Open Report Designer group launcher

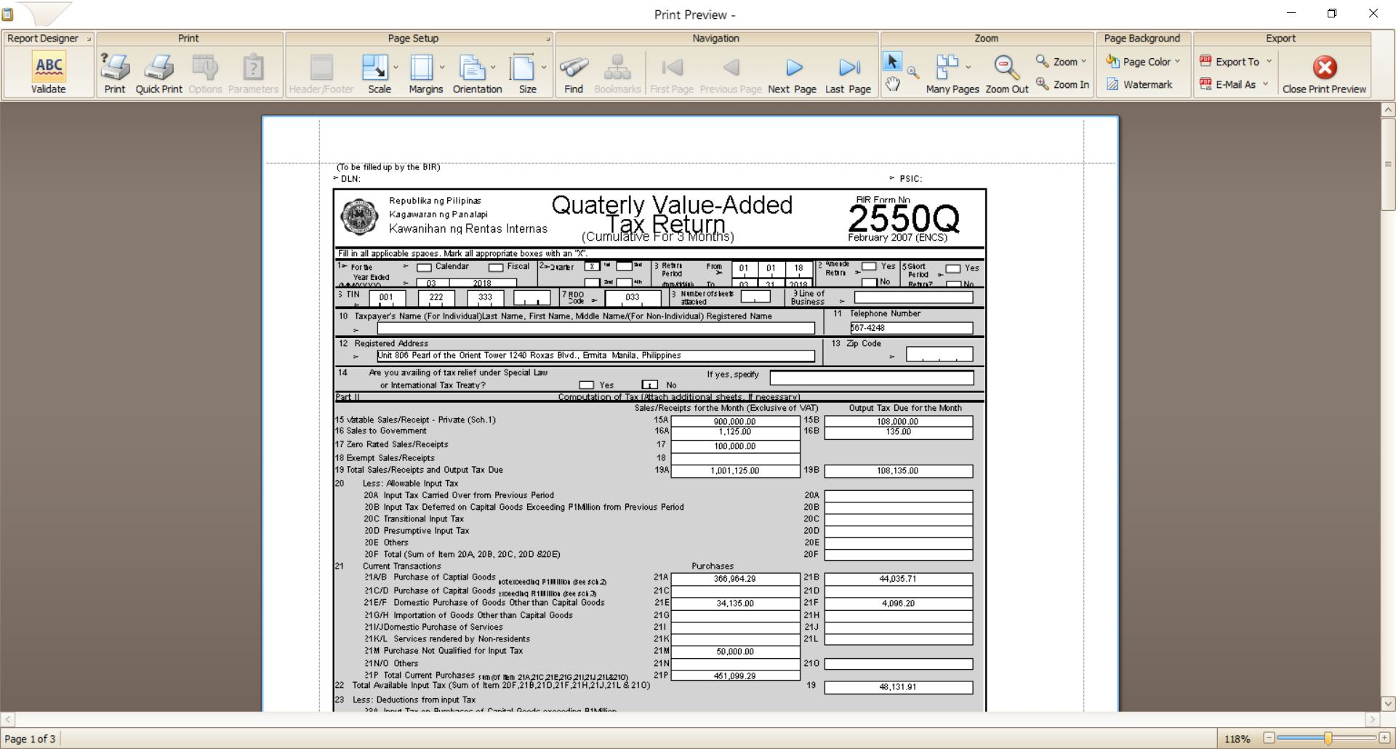pos(89,39)
